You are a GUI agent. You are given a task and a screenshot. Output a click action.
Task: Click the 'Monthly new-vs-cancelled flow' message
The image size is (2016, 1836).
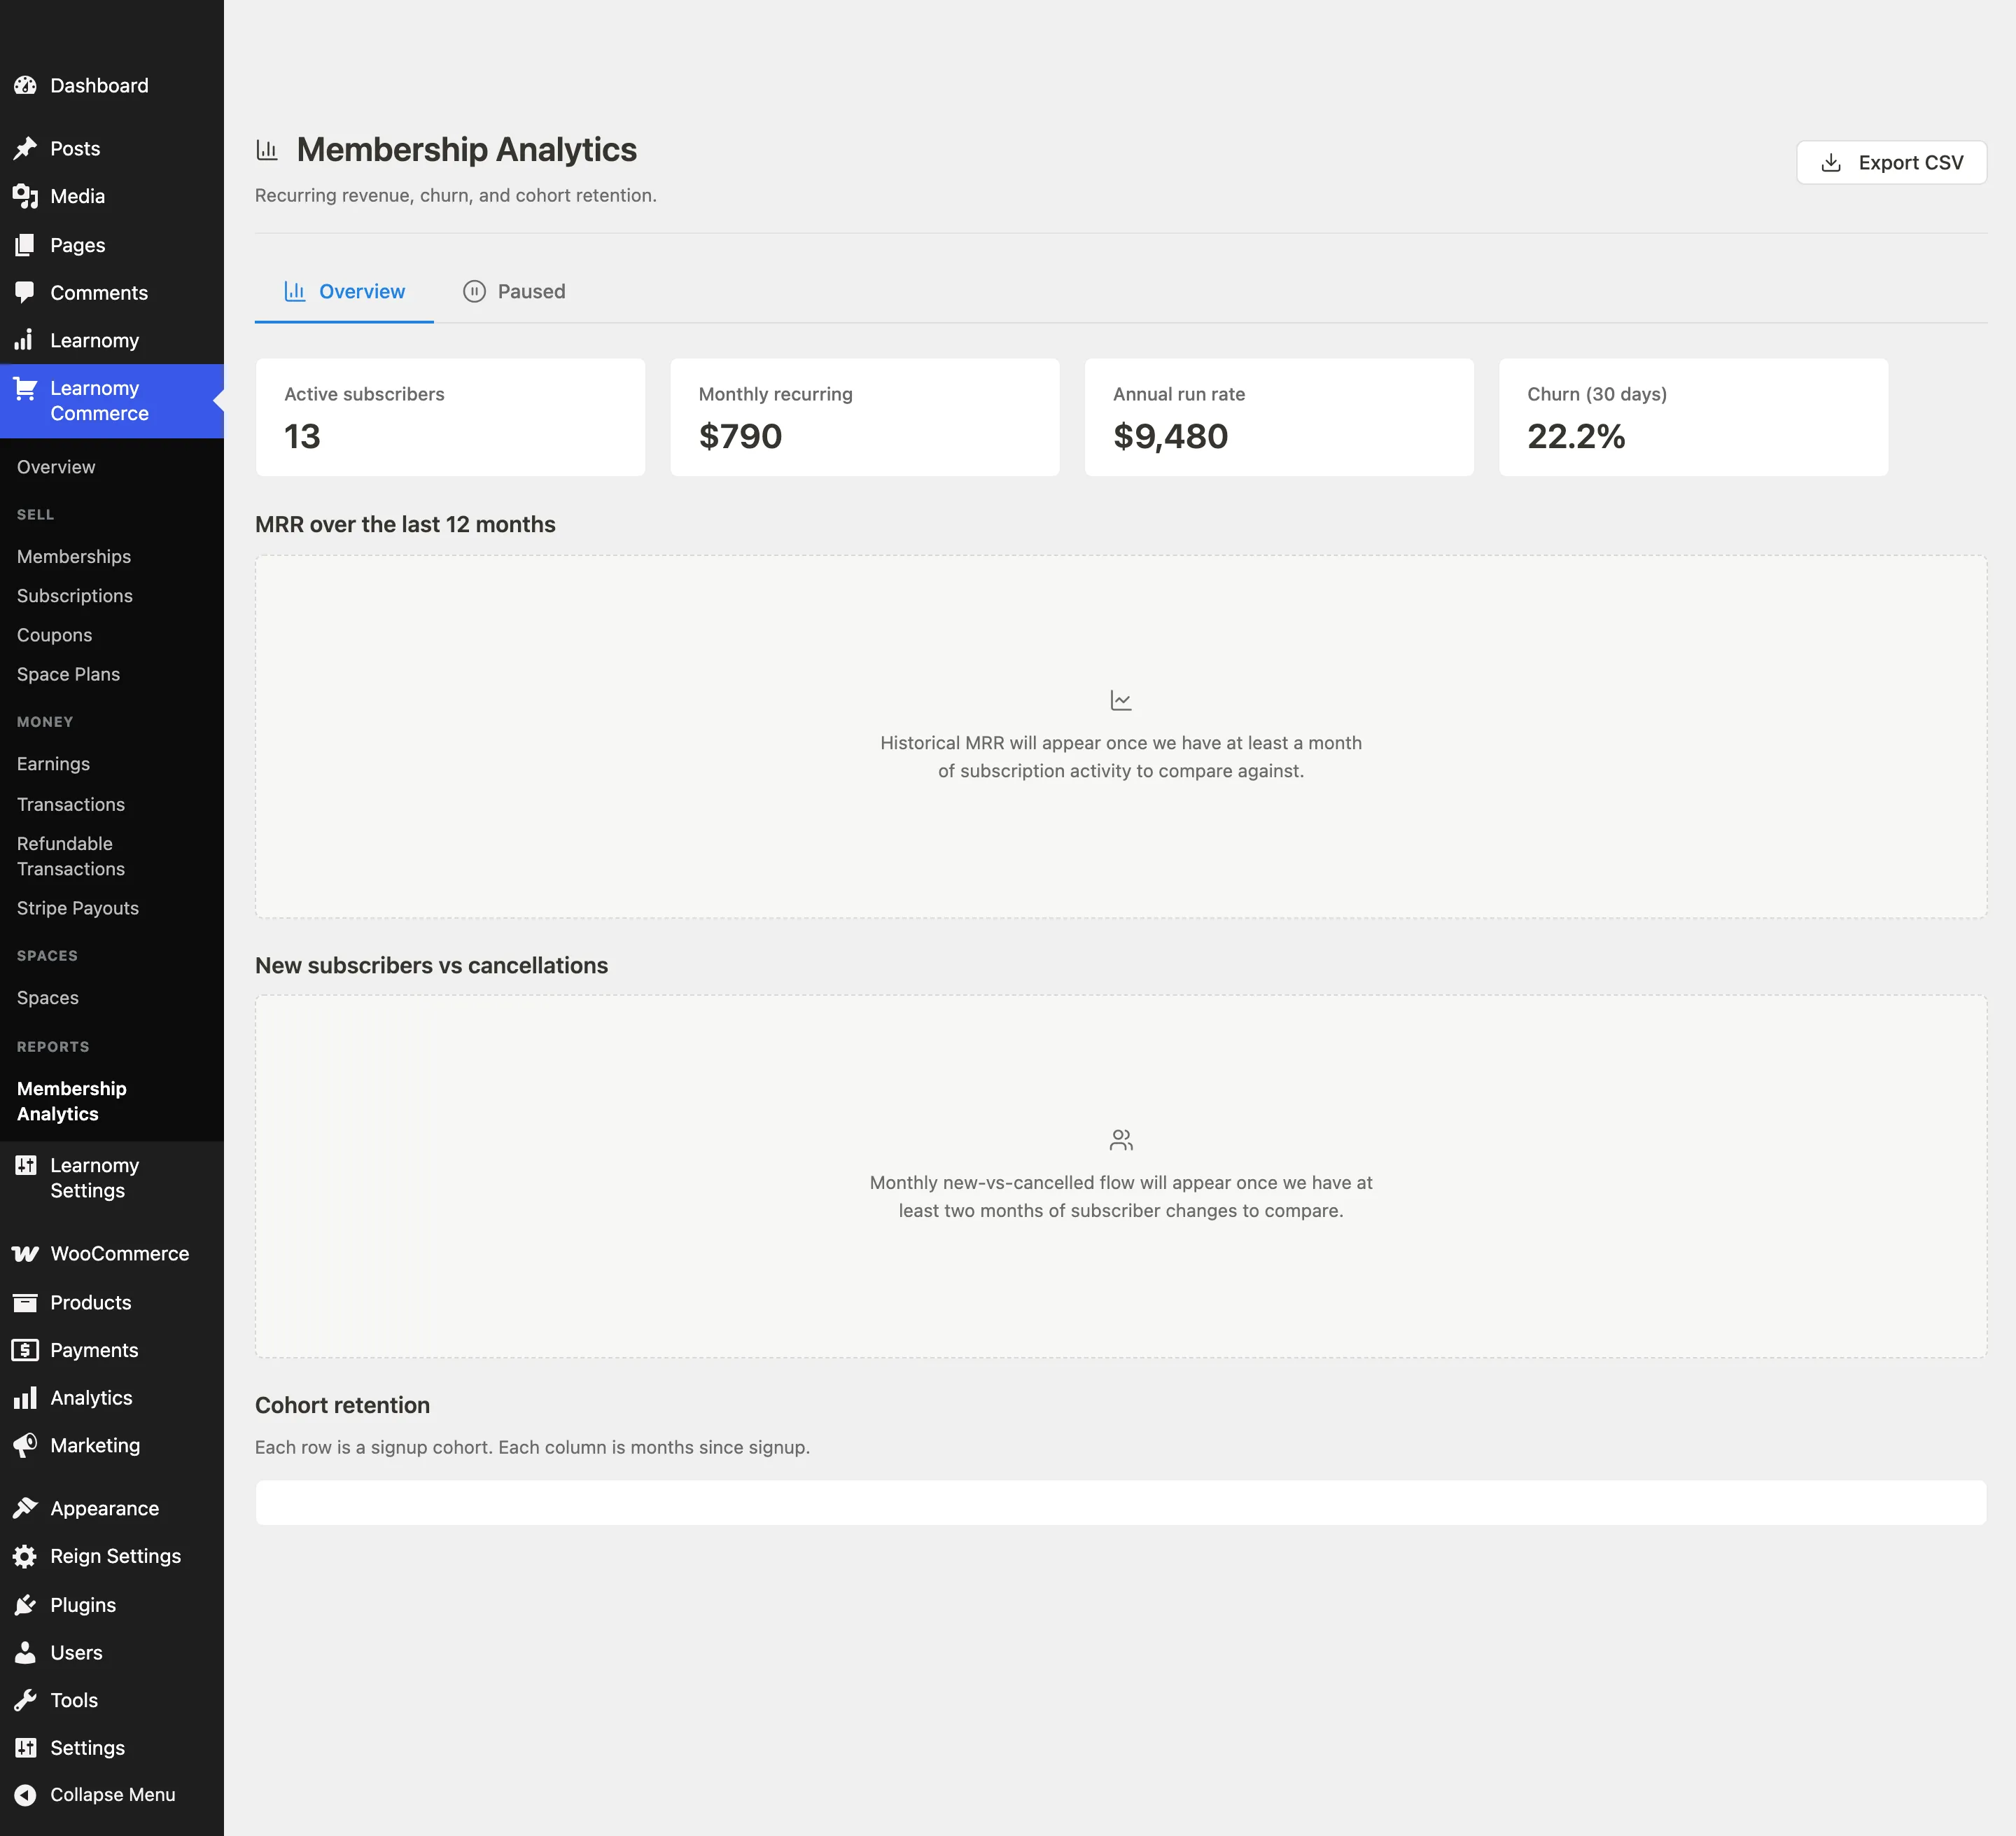click(x=1121, y=1197)
